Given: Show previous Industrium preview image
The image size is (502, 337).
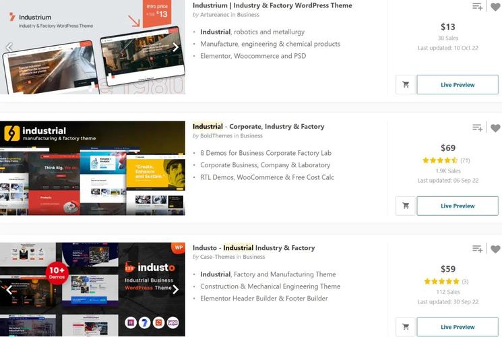Looking at the screenshot, I should 9,47.
